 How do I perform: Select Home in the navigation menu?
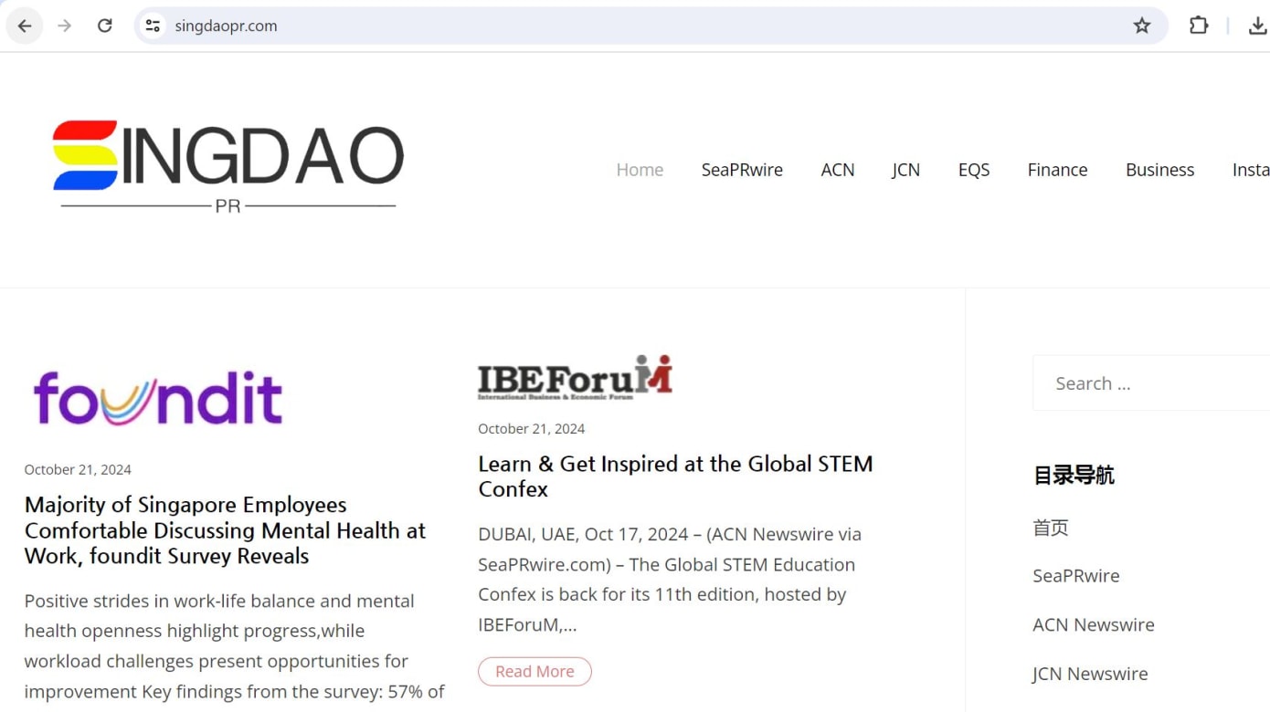pyautogui.click(x=640, y=170)
